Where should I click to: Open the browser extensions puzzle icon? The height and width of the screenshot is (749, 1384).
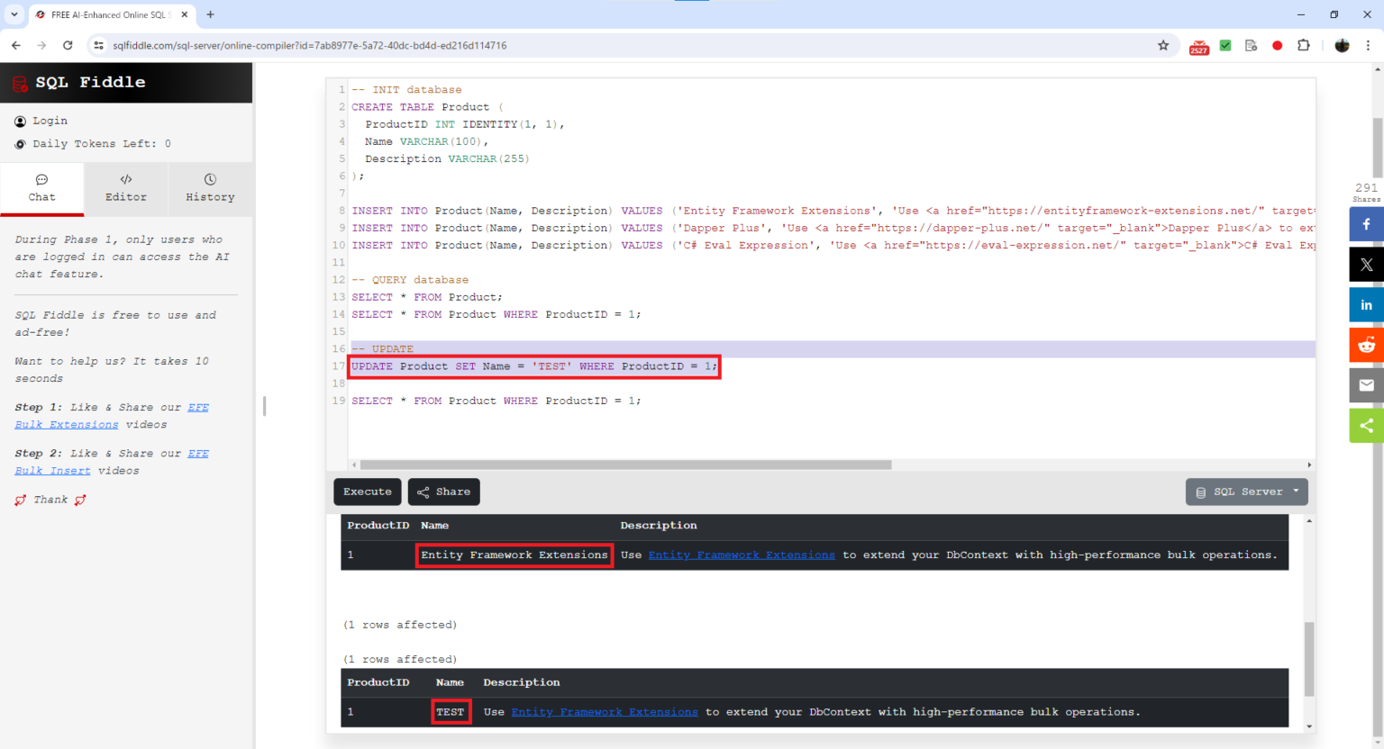1304,45
